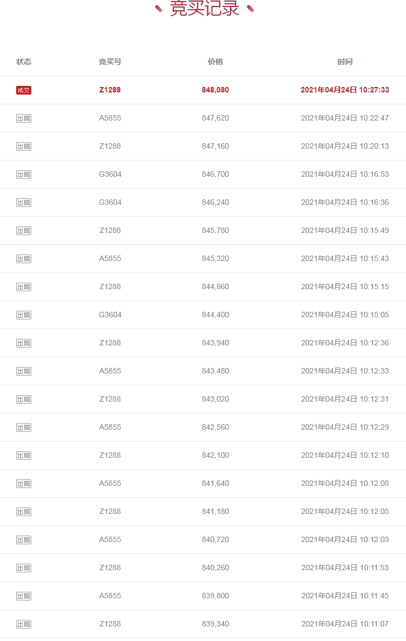Viewport: 406px width, 641px height.
Task: Click the timestamp ending 10:11:45
Action: tap(345, 596)
